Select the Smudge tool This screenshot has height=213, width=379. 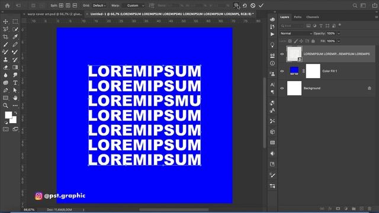click(x=15, y=75)
